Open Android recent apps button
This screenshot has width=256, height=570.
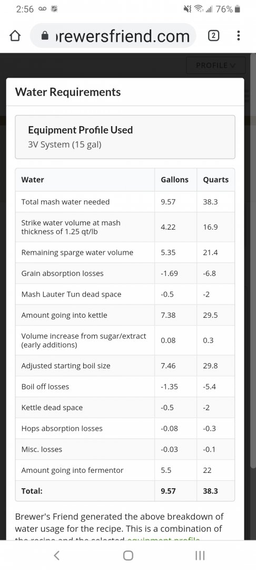[x=200, y=555]
